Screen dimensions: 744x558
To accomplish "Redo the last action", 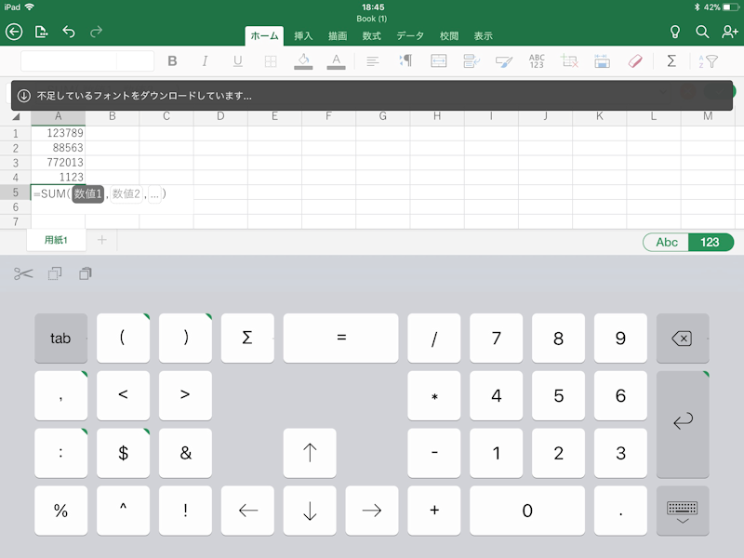I will coord(97,32).
